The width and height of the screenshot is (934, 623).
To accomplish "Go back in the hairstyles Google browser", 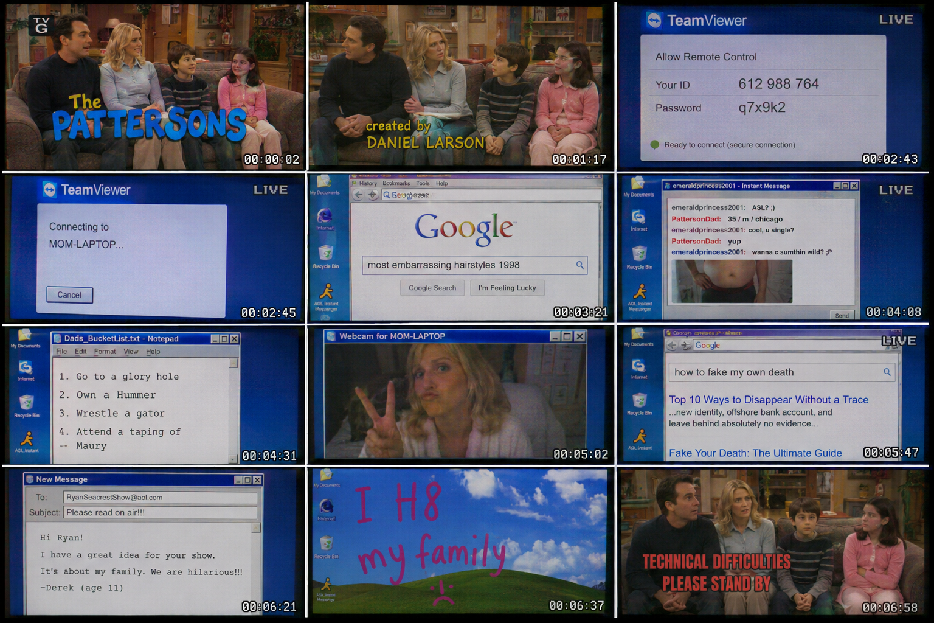I will point(358,195).
